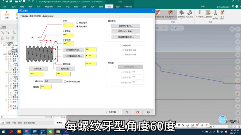
Task: Open the Milling (铣削) ribbon tab
Action: point(118,6)
